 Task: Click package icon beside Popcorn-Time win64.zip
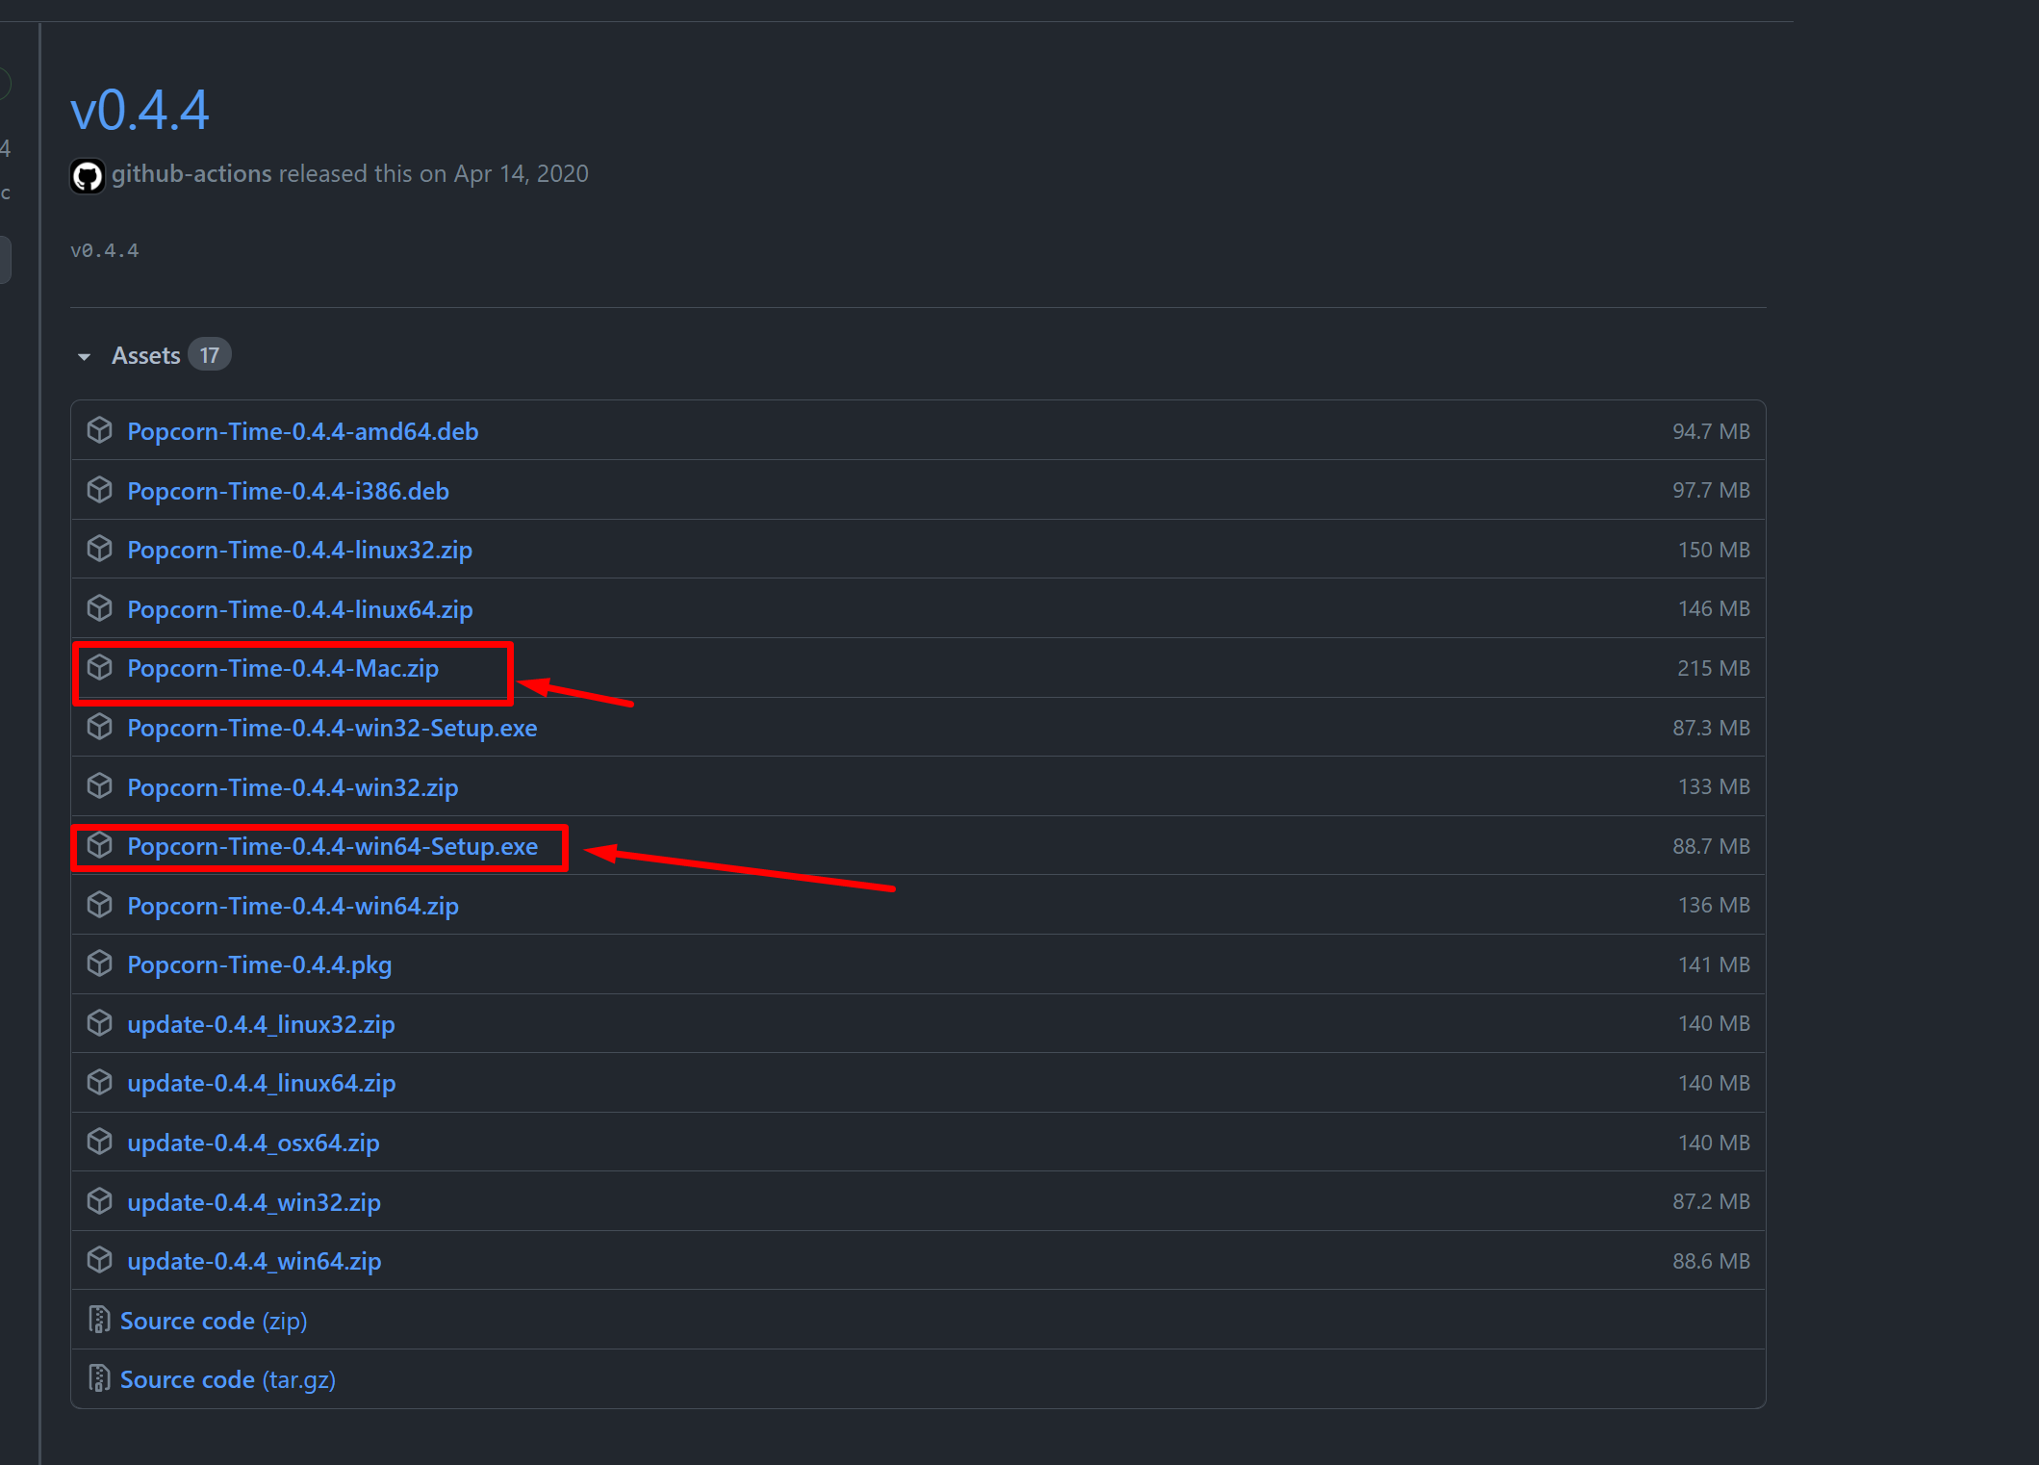click(100, 905)
